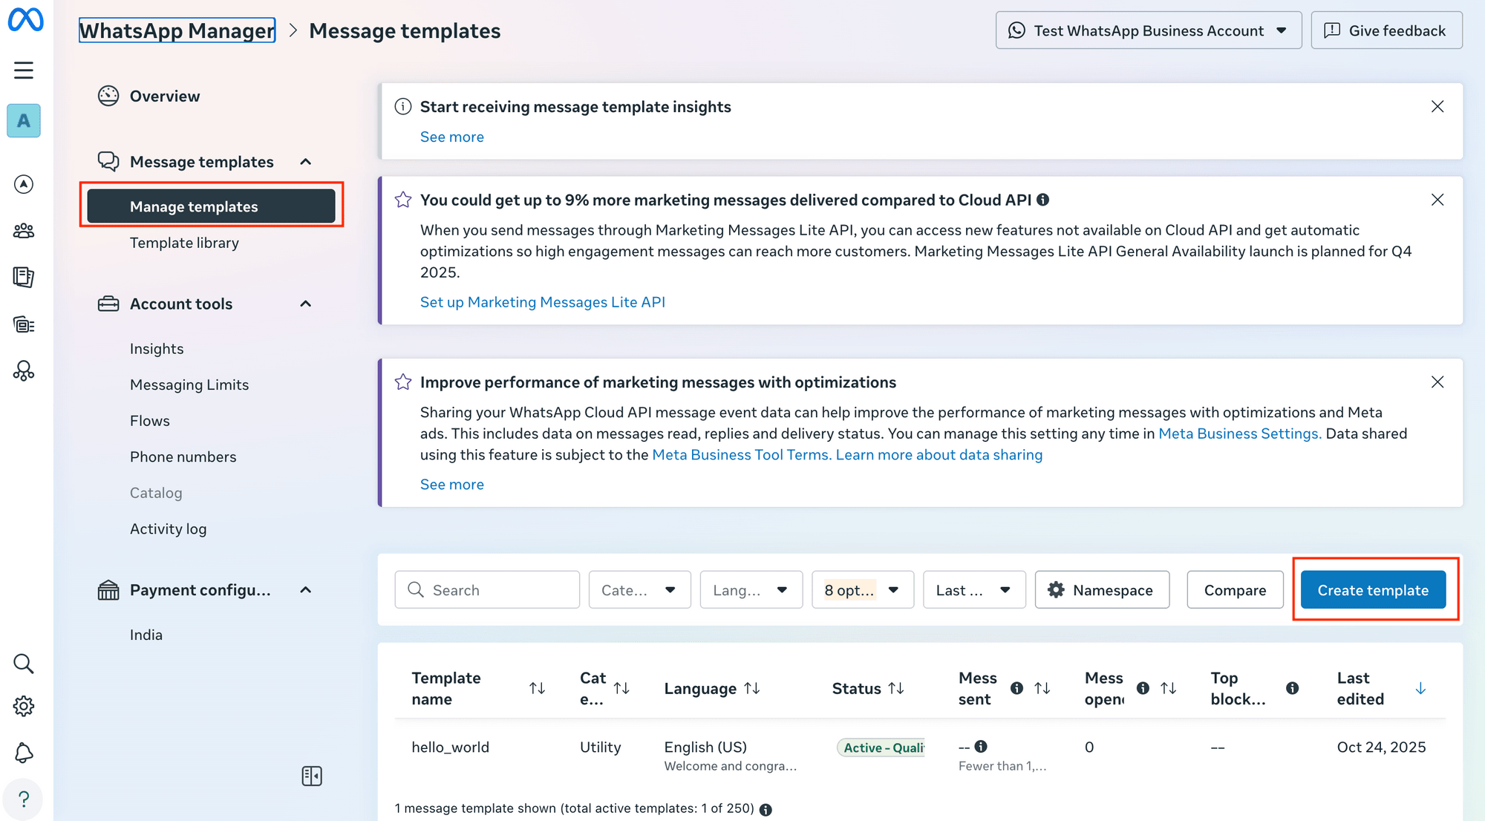Sort the table by Language column
This screenshot has height=821, width=1485.
pos(751,688)
